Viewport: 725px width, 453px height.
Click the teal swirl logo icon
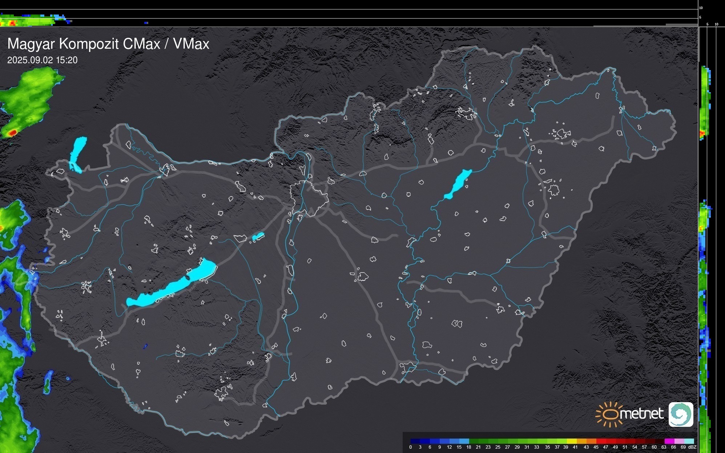[x=681, y=414]
